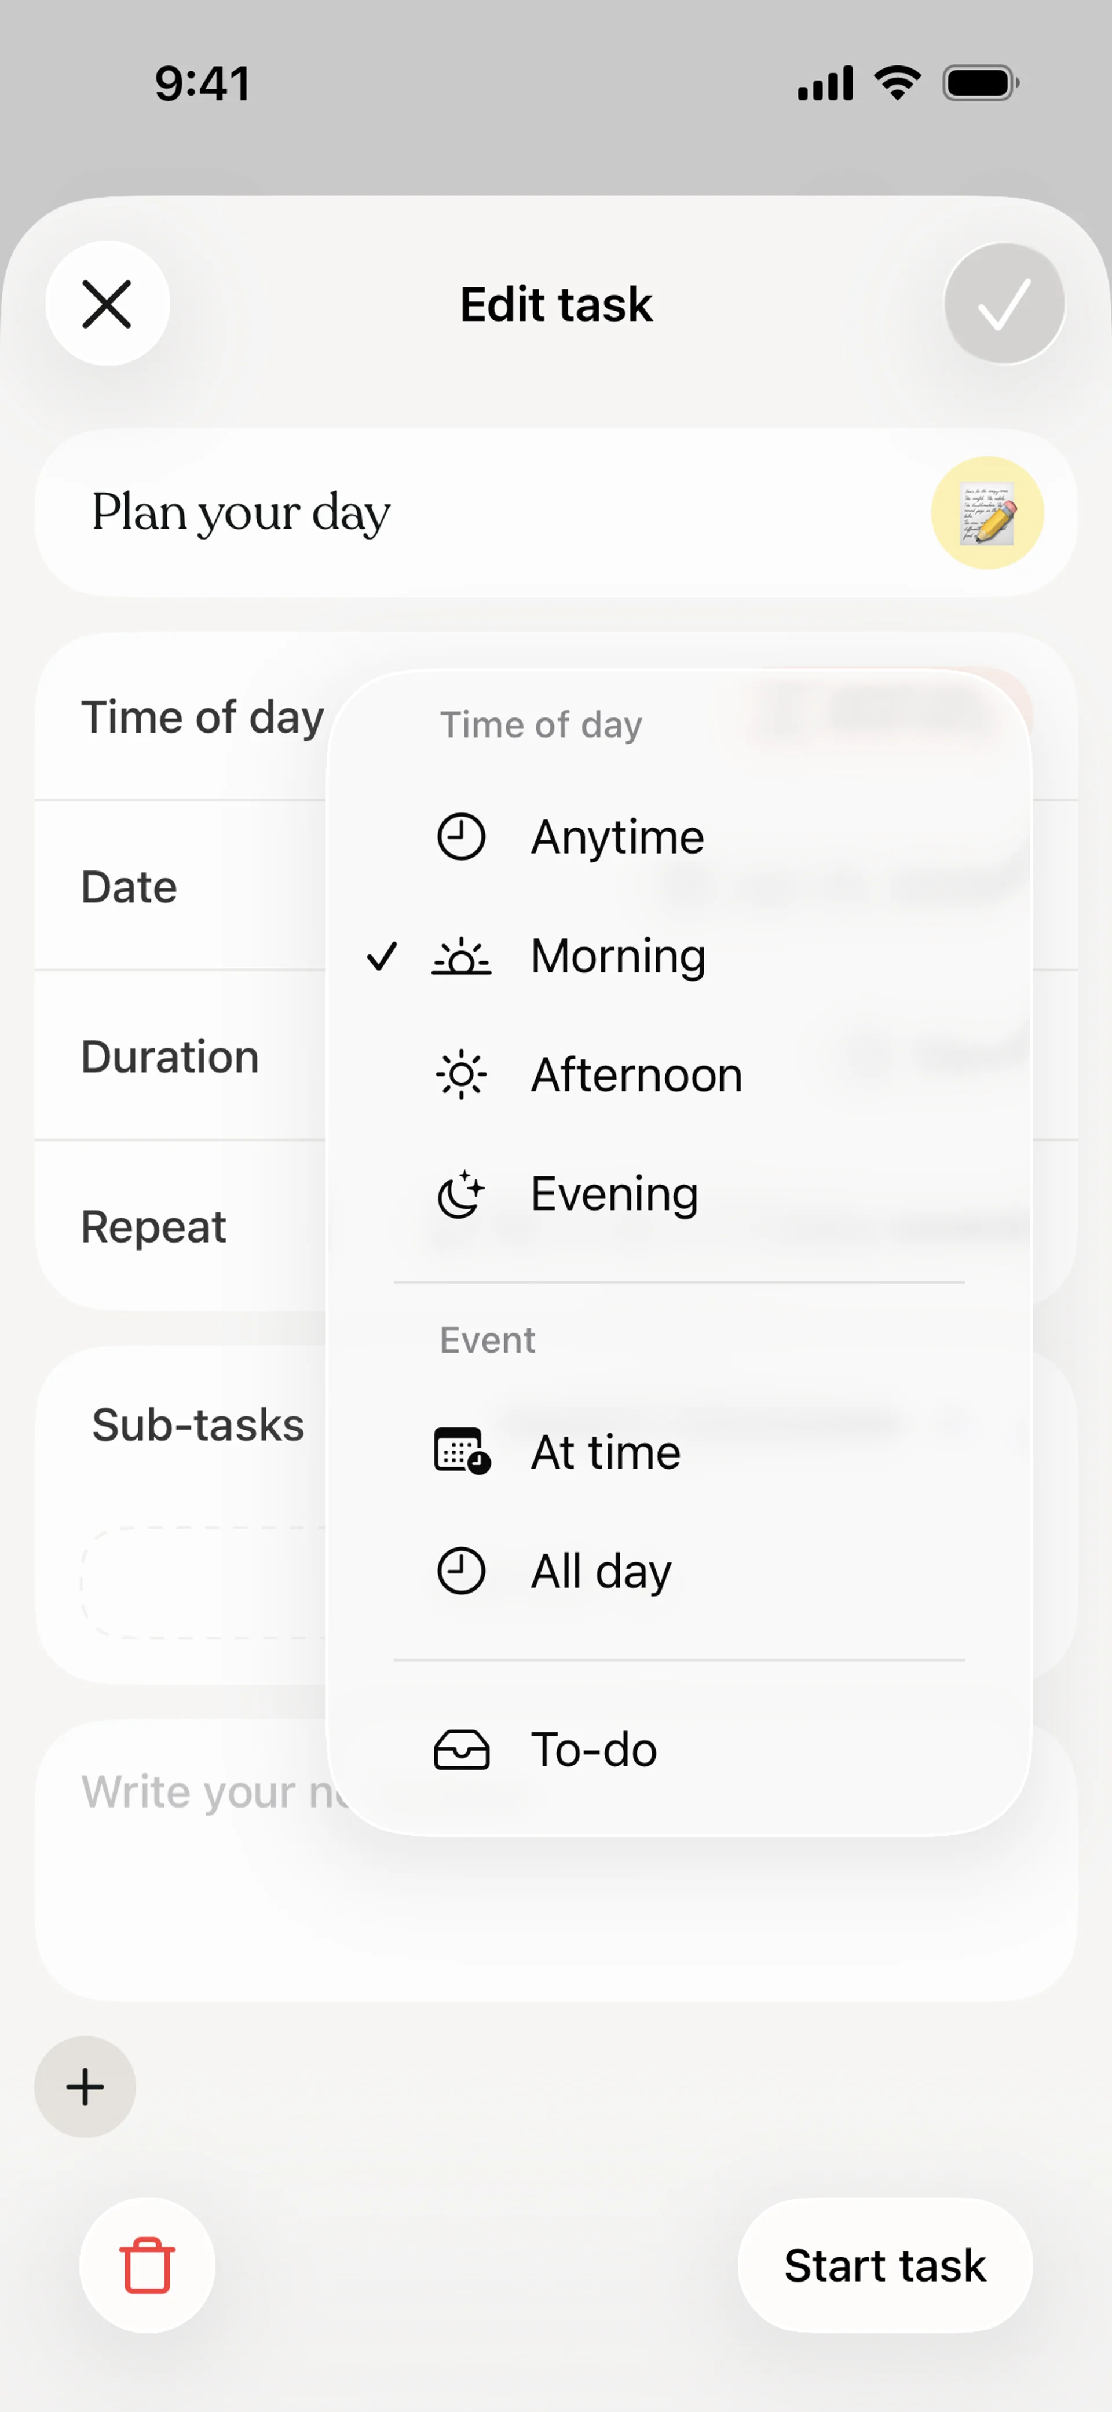Click the Evening moon icon
The width and height of the screenshot is (1112, 2412).
tap(460, 1194)
